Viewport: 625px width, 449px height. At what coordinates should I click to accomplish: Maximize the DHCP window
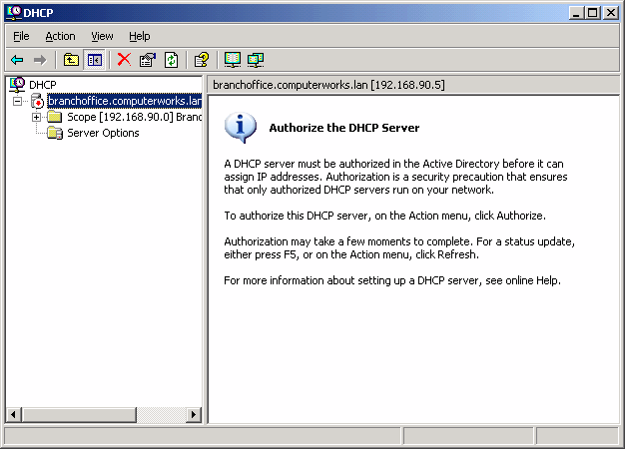click(593, 13)
